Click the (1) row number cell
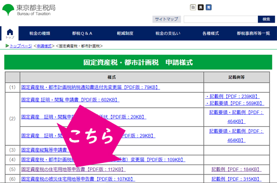This screenshot has width=277, height=183. pos(13,87)
